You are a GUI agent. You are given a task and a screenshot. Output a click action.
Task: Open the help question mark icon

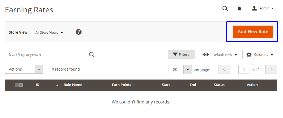pyautogui.click(x=79, y=32)
